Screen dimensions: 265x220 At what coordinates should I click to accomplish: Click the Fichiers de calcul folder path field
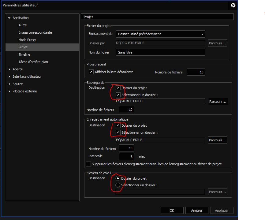coord(160,192)
